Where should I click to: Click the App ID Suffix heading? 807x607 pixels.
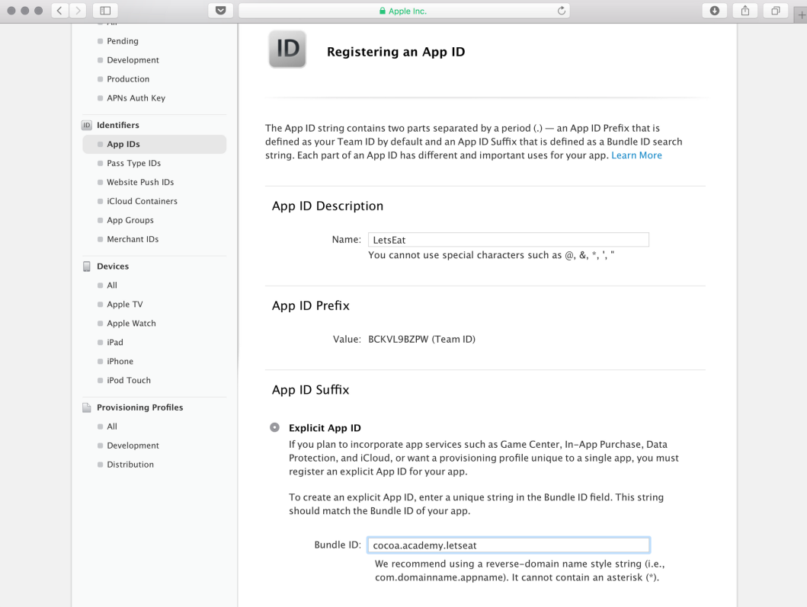point(310,390)
